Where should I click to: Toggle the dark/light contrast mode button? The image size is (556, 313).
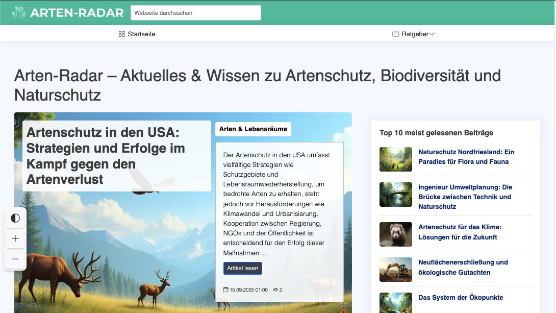click(15, 219)
